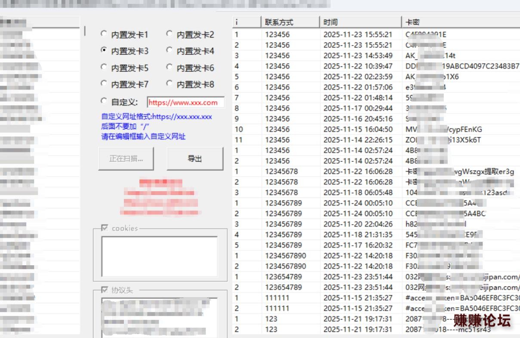This screenshot has height=338, width=520.
Task: Toggle the cookies checkbox
Action: tap(105, 228)
